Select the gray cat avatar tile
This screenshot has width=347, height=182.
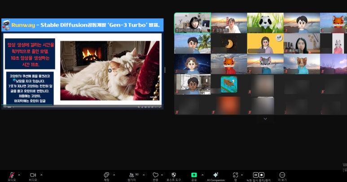tap(265, 64)
